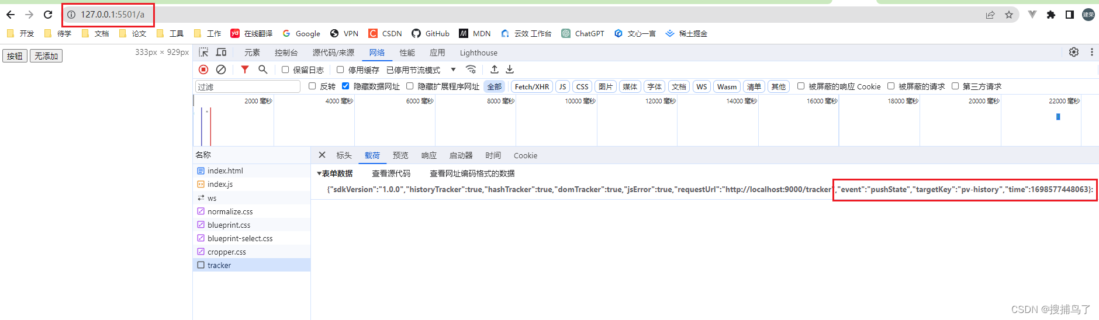Check 被屏蔽的响应 Cookie checkbox
The height and width of the screenshot is (320, 1099).
(801, 86)
